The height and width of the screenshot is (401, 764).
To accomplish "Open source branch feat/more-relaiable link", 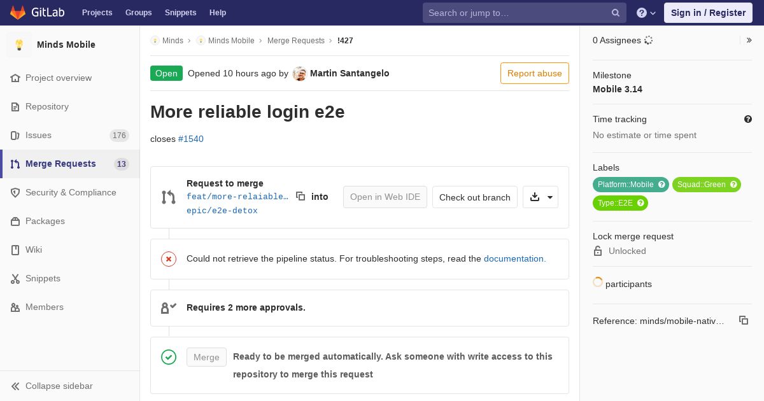I will tap(237, 197).
